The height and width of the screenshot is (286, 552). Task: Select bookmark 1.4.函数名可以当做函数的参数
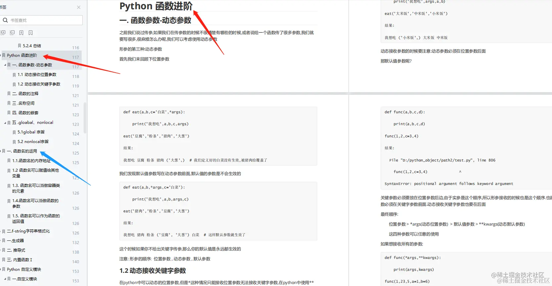[x=35, y=203]
